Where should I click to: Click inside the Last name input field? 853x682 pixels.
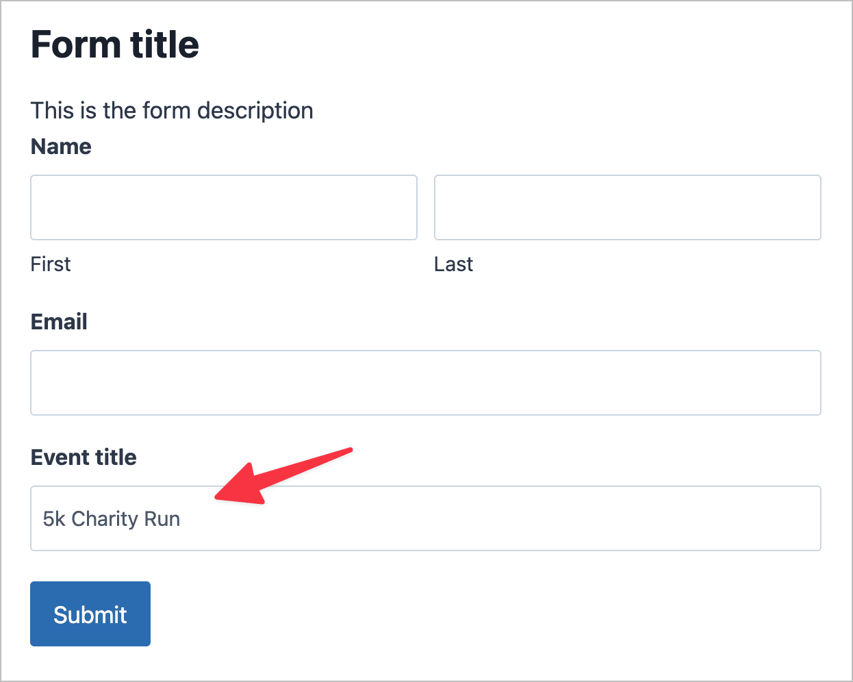(x=626, y=207)
